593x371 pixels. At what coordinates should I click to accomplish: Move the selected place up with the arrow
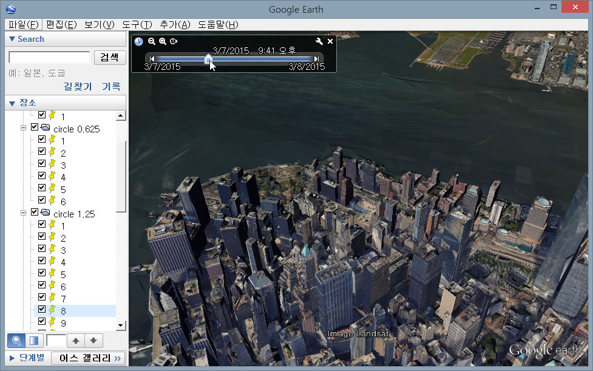[x=76, y=341]
